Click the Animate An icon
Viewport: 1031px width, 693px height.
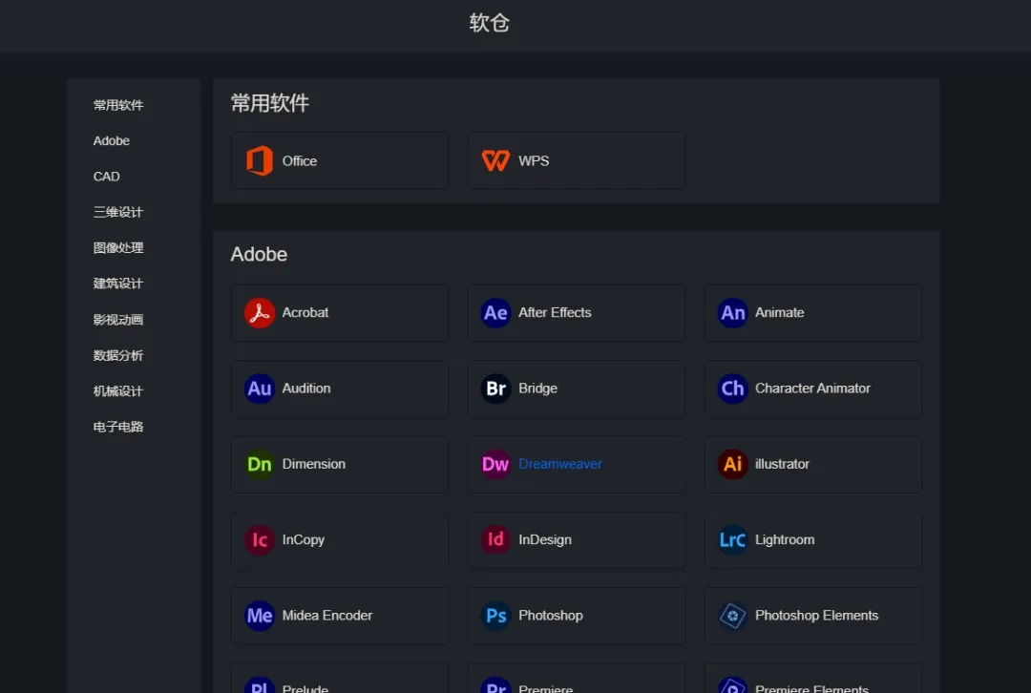[732, 312]
